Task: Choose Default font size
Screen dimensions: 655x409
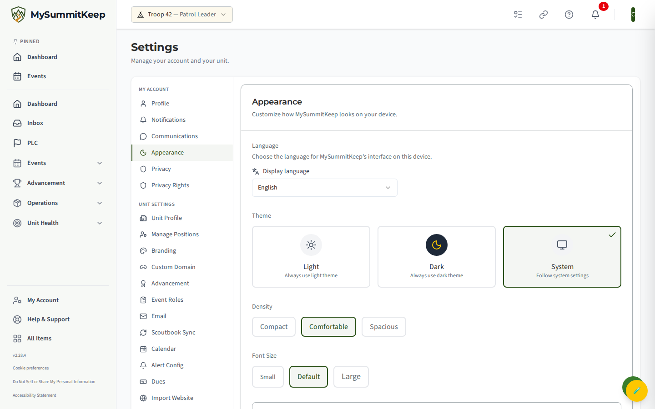Action: click(x=308, y=377)
